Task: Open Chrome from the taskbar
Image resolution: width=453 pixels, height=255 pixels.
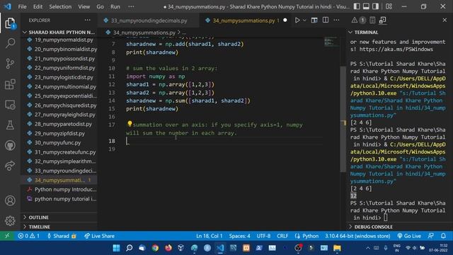Action: (155, 248)
